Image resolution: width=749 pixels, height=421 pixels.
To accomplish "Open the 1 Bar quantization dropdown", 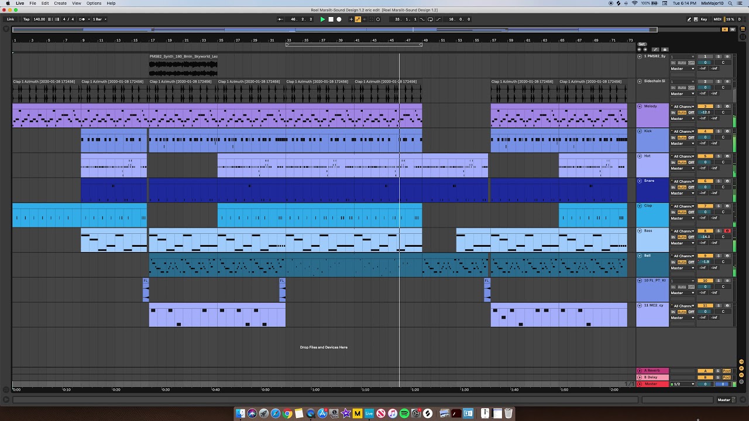I will pos(98,19).
